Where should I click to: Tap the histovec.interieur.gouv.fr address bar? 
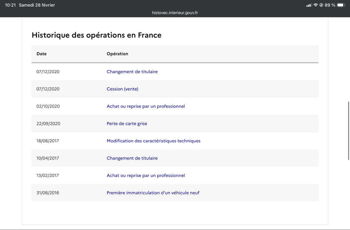click(x=175, y=13)
